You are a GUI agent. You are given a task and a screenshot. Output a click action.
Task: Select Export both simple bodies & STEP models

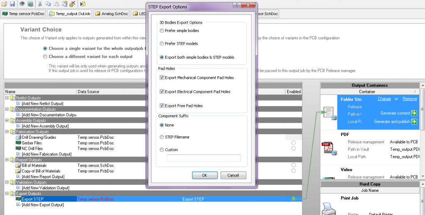coord(161,57)
